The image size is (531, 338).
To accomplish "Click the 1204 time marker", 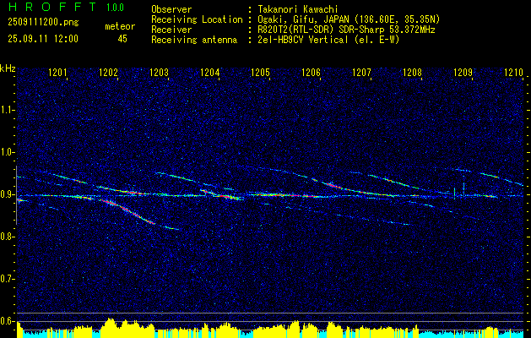I will coord(209,73).
